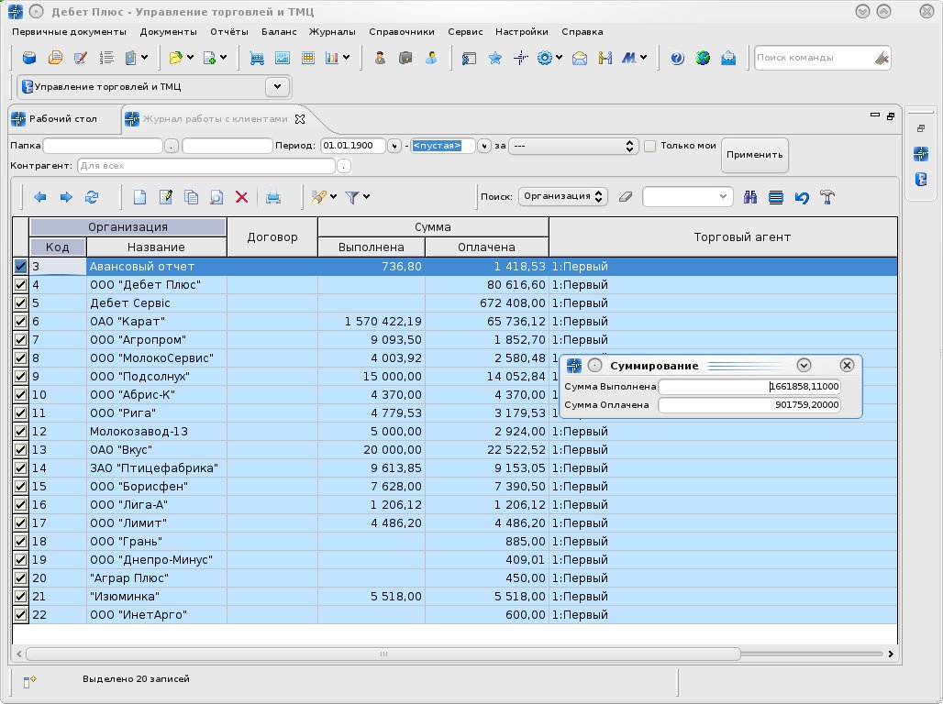
Task: Click the calculator grid toolbar icon
Action: click(x=308, y=59)
